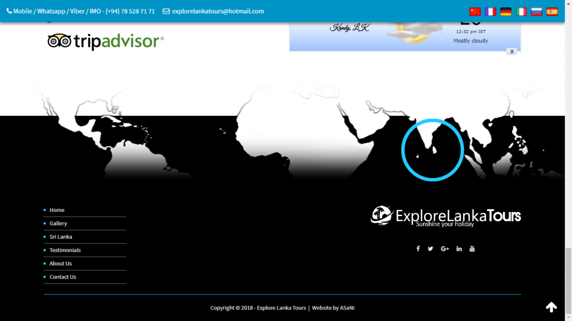
Task: Click the vertical page scrollbar thumb
Action: (568, 280)
